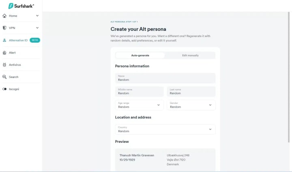The image size is (292, 172).
Task: Click the Home house icon
Action: click(4, 16)
